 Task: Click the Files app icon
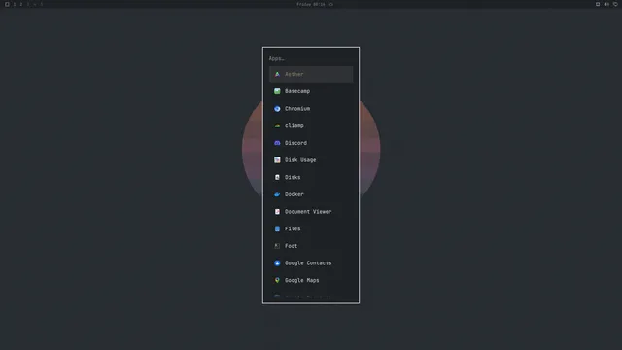click(277, 229)
